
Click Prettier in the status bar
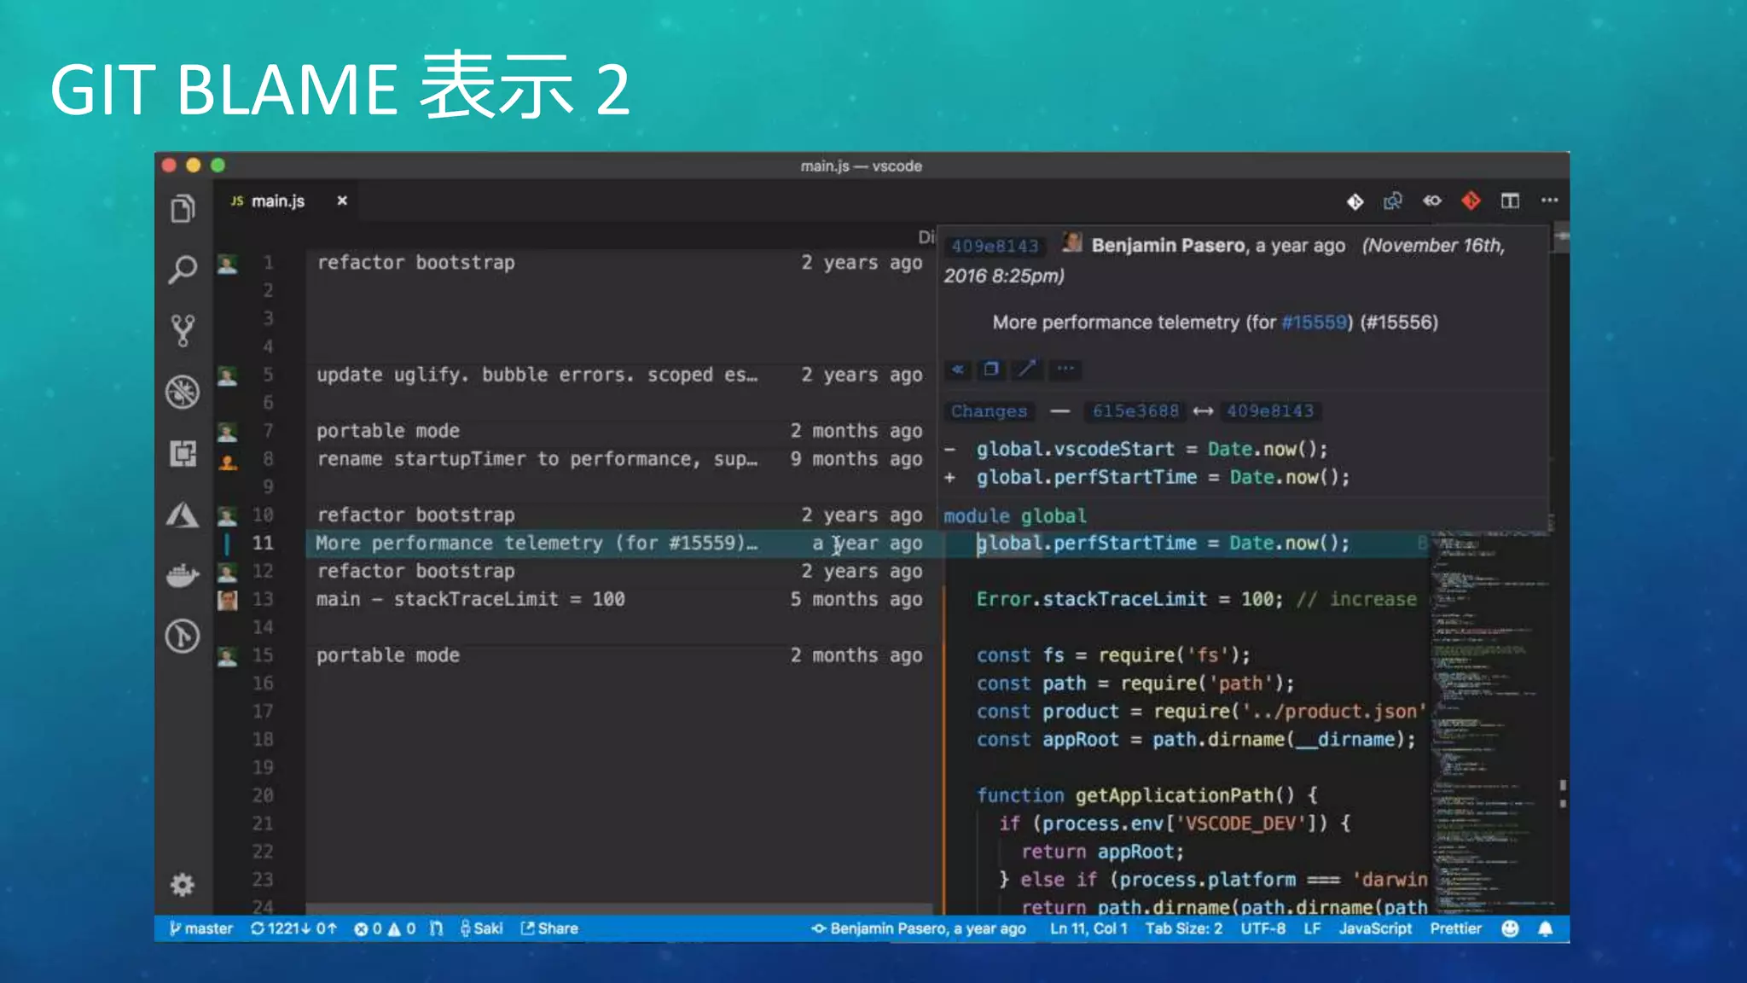1456,928
